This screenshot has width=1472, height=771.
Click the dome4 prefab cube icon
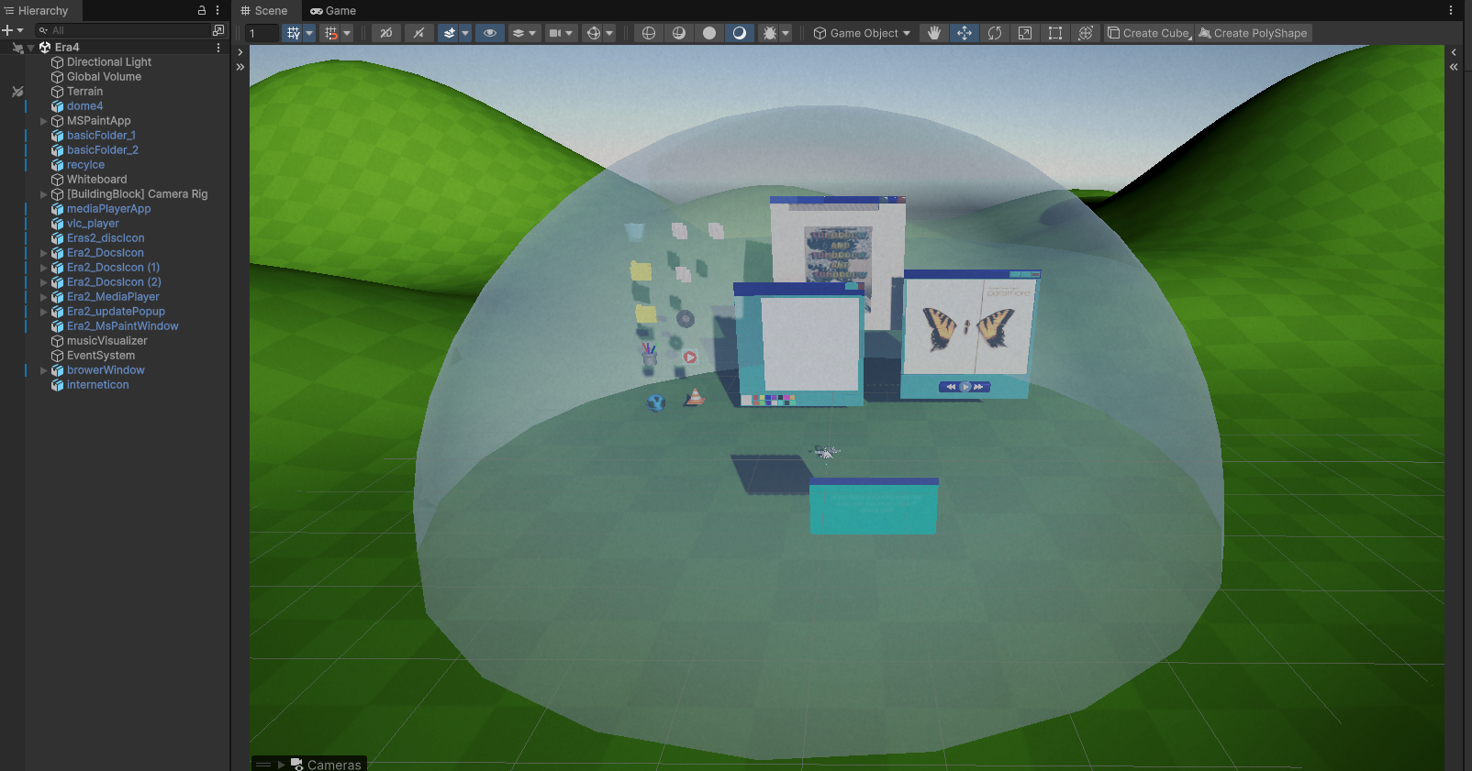[x=57, y=106]
